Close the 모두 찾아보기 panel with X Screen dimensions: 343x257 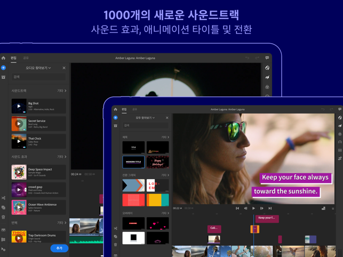167,118
